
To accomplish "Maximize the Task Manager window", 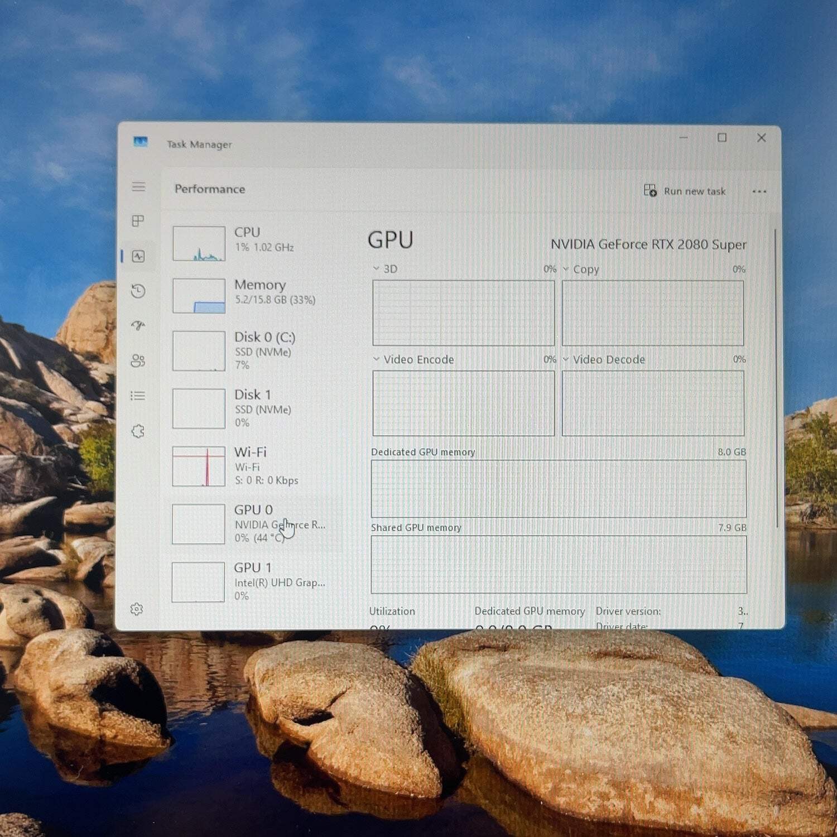I will 722,138.
